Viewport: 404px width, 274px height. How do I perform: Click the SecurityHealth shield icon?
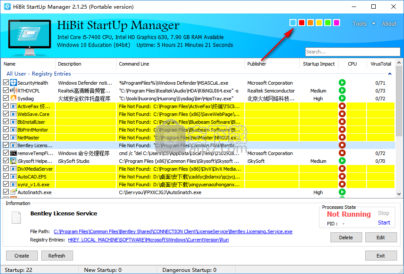pyautogui.click(x=13, y=83)
